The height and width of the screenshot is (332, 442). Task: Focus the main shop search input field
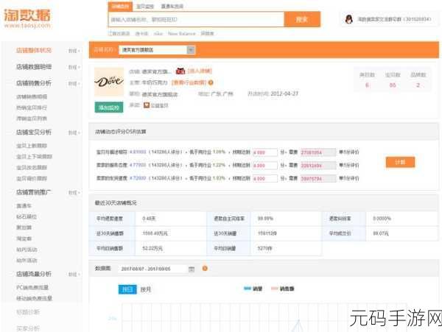click(196, 19)
